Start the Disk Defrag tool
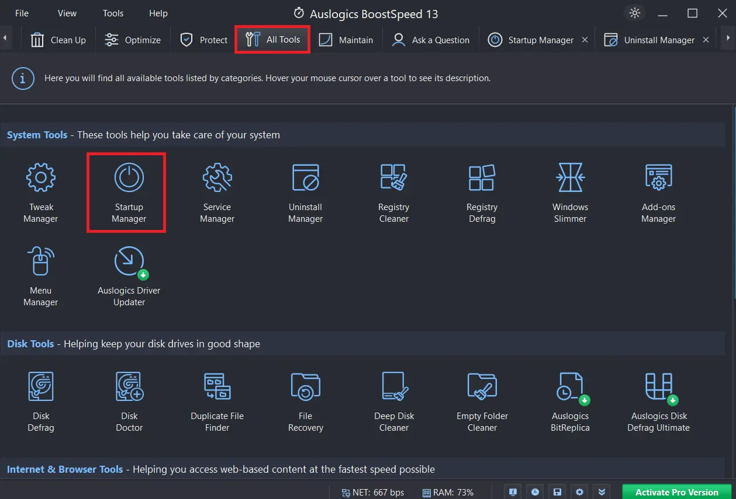The image size is (736, 499). [41, 402]
